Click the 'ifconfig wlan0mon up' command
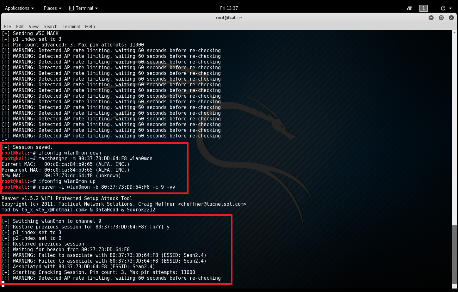 tap(67, 181)
